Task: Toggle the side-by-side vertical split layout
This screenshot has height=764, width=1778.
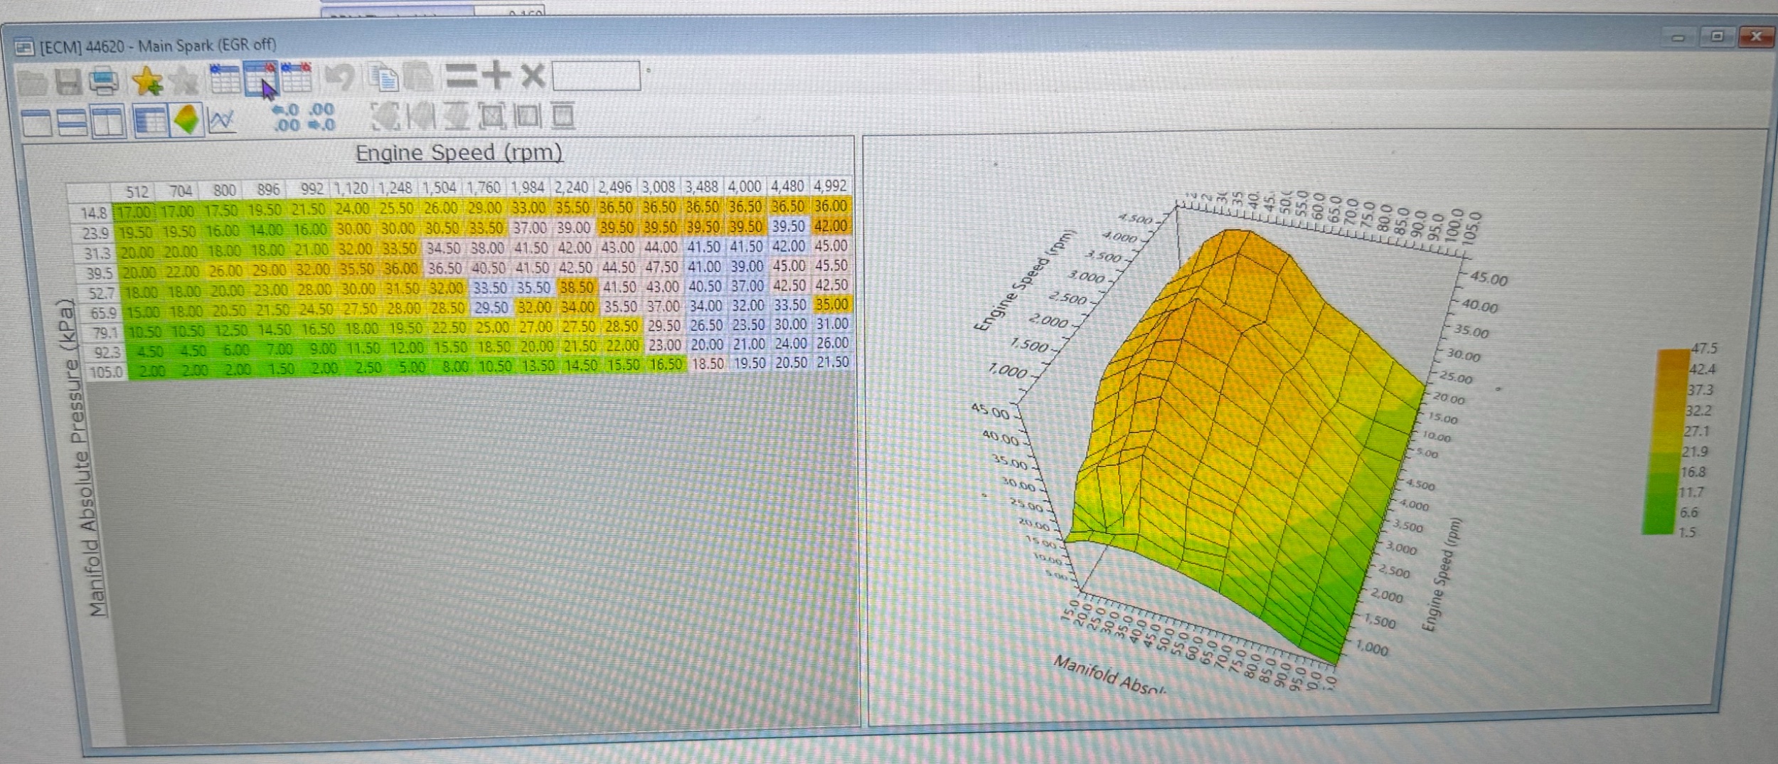Action: click(x=107, y=121)
